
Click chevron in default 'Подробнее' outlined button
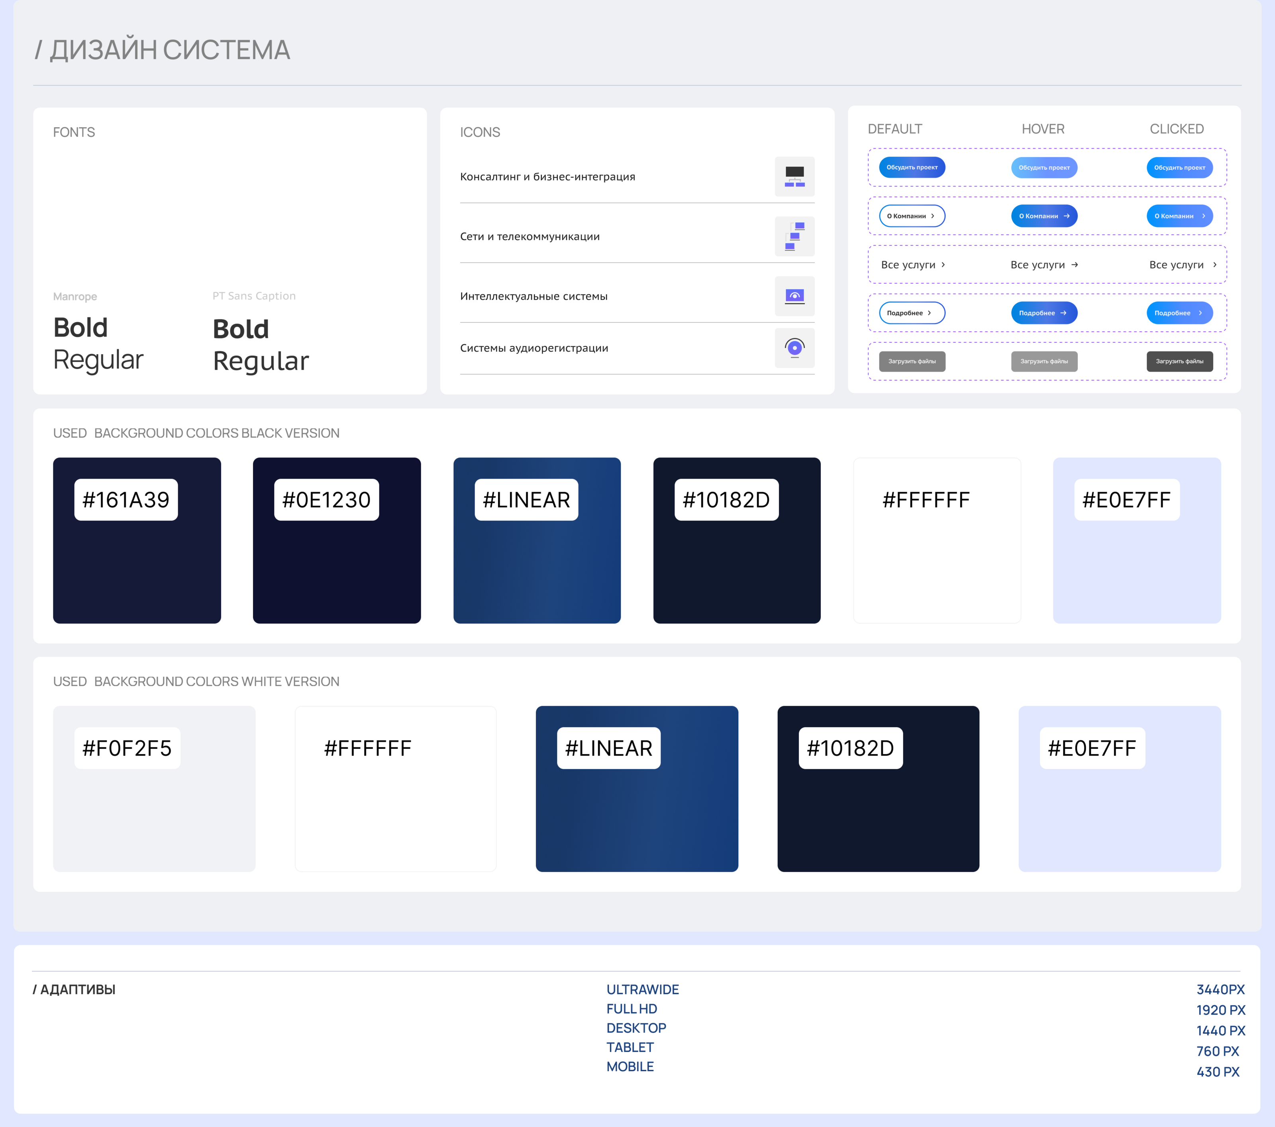click(930, 313)
